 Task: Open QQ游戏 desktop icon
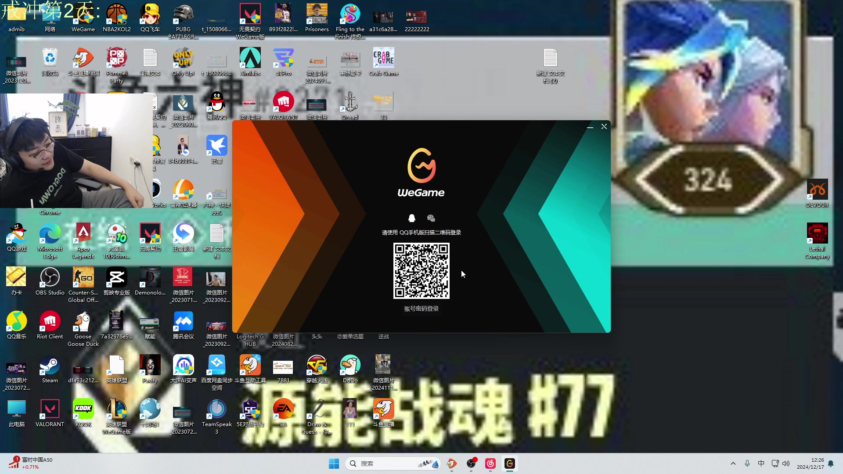tap(17, 238)
